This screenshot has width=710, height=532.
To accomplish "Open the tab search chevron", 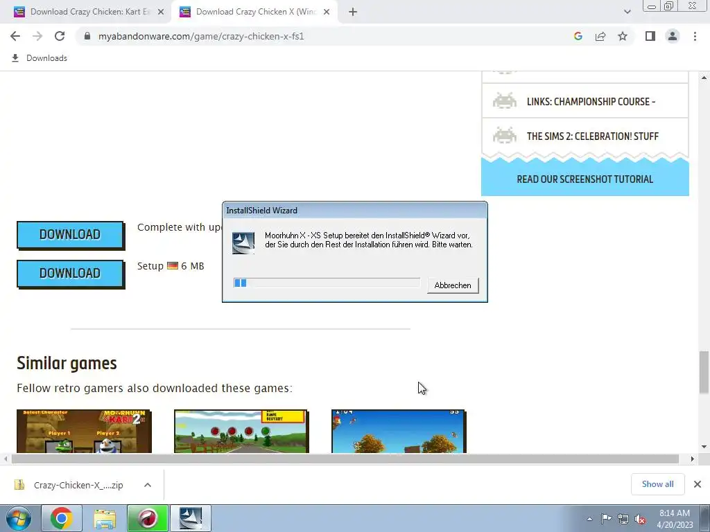I will (x=627, y=12).
